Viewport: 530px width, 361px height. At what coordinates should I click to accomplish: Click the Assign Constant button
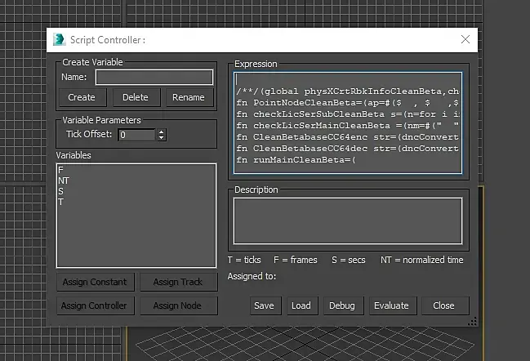(x=95, y=282)
